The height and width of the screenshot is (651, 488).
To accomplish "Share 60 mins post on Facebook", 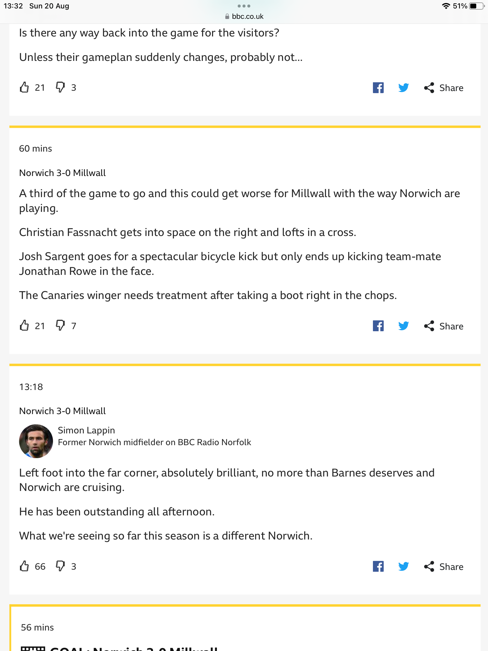I will point(378,326).
